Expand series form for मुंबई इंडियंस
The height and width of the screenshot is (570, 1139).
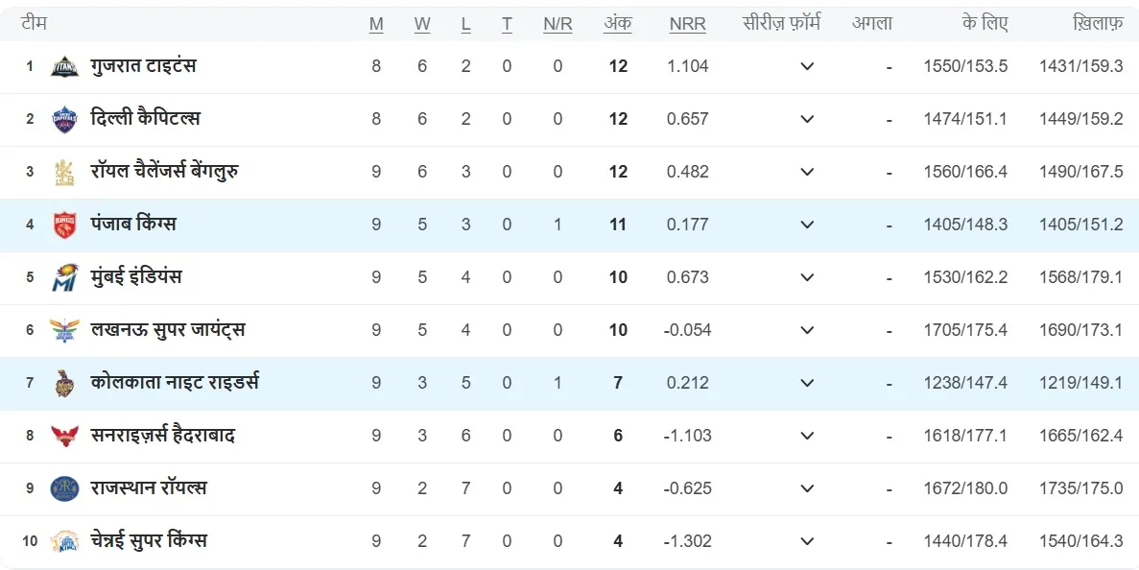coord(807,278)
